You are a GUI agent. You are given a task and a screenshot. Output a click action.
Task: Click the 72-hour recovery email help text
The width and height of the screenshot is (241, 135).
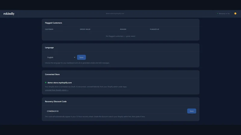pos(95,117)
